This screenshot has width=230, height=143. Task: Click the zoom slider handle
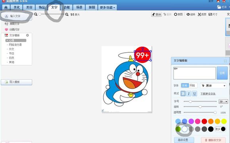pos(40,14)
